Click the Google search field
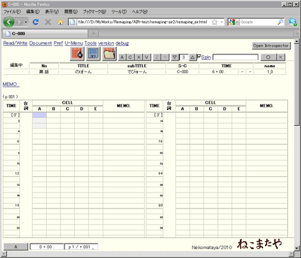 [258, 22]
